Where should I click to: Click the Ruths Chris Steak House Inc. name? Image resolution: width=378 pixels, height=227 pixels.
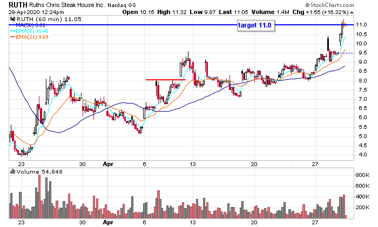point(67,5)
